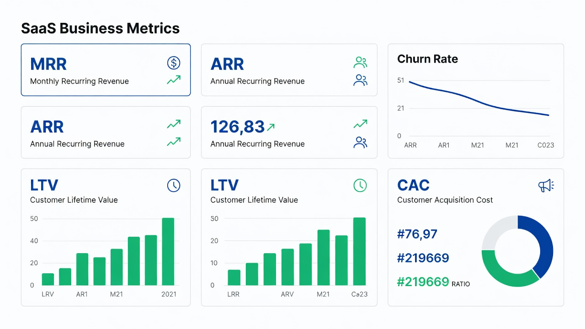Screen dimensions: 585x329
Task: Click the blue clock icon in LTV card
Action: coord(174,185)
